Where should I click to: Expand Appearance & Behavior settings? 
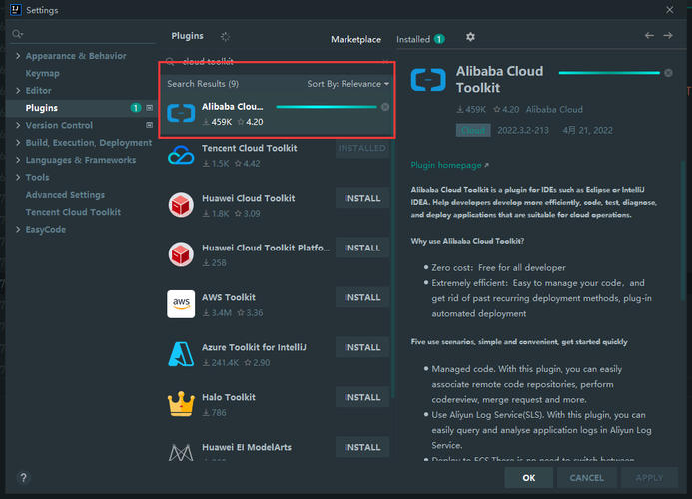coord(18,56)
